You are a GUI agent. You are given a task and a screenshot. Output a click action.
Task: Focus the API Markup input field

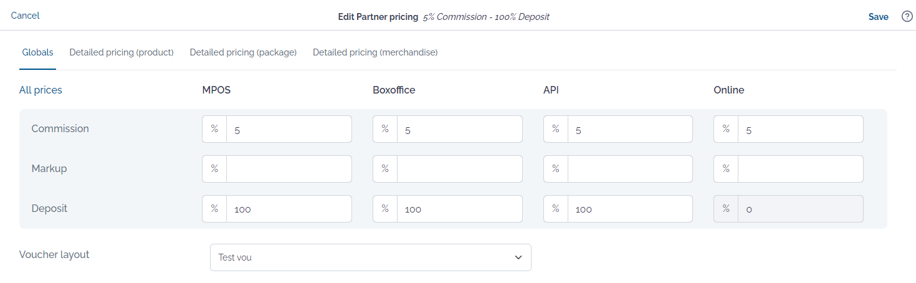tap(630, 169)
